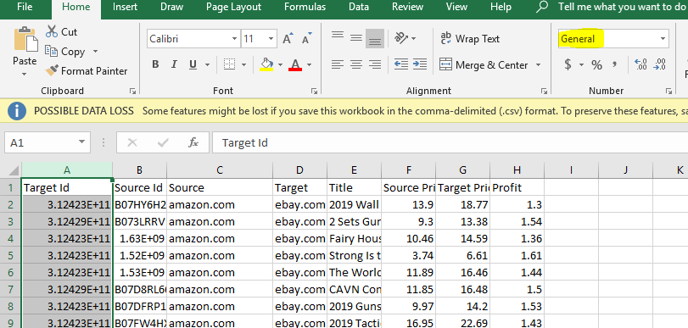Toggle Bold formatting

[x=155, y=64]
